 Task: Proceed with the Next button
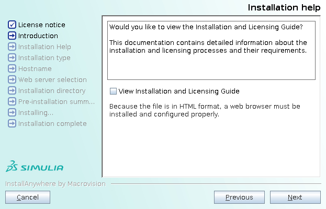click(x=295, y=197)
